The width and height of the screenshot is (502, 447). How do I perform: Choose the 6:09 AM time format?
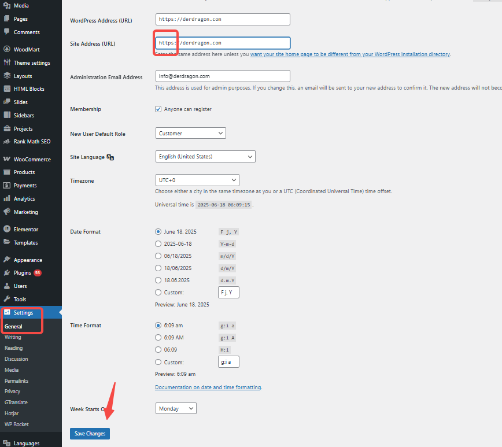[x=158, y=338]
